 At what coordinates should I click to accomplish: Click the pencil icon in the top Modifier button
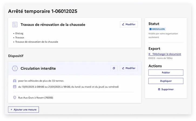click(x=123, y=24)
